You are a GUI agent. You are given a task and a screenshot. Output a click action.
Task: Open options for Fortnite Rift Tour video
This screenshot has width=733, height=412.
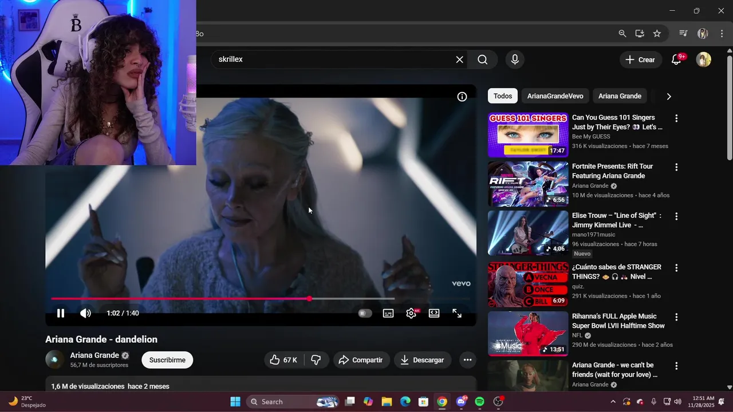[x=676, y=167]
